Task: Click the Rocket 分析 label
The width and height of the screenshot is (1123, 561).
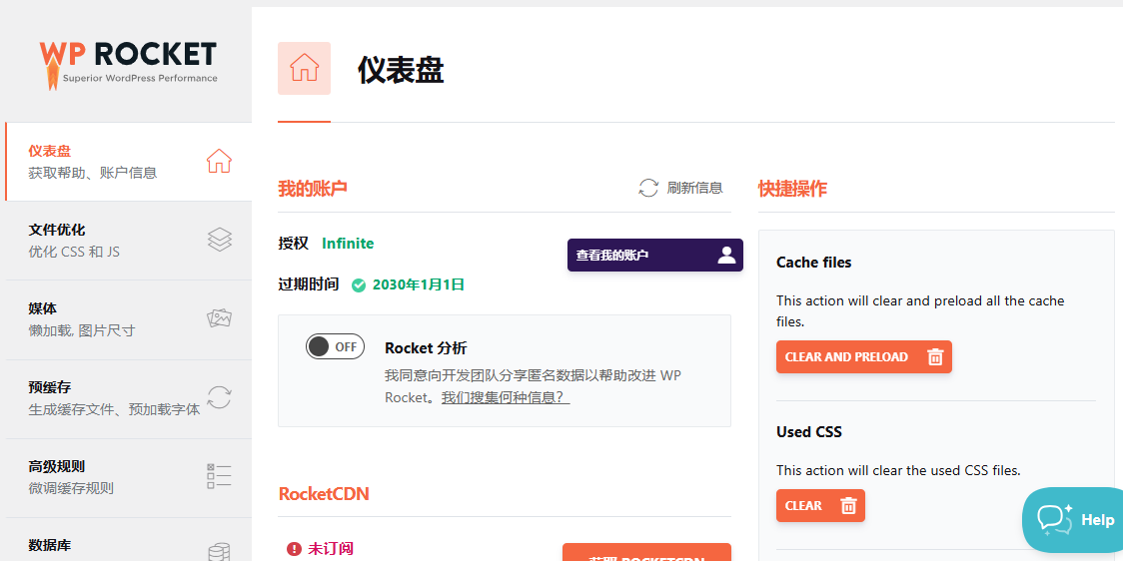Action: [427, 348]
